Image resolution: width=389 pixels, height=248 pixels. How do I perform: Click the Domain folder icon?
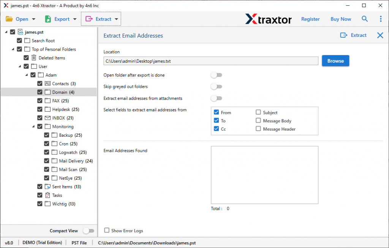47,92
